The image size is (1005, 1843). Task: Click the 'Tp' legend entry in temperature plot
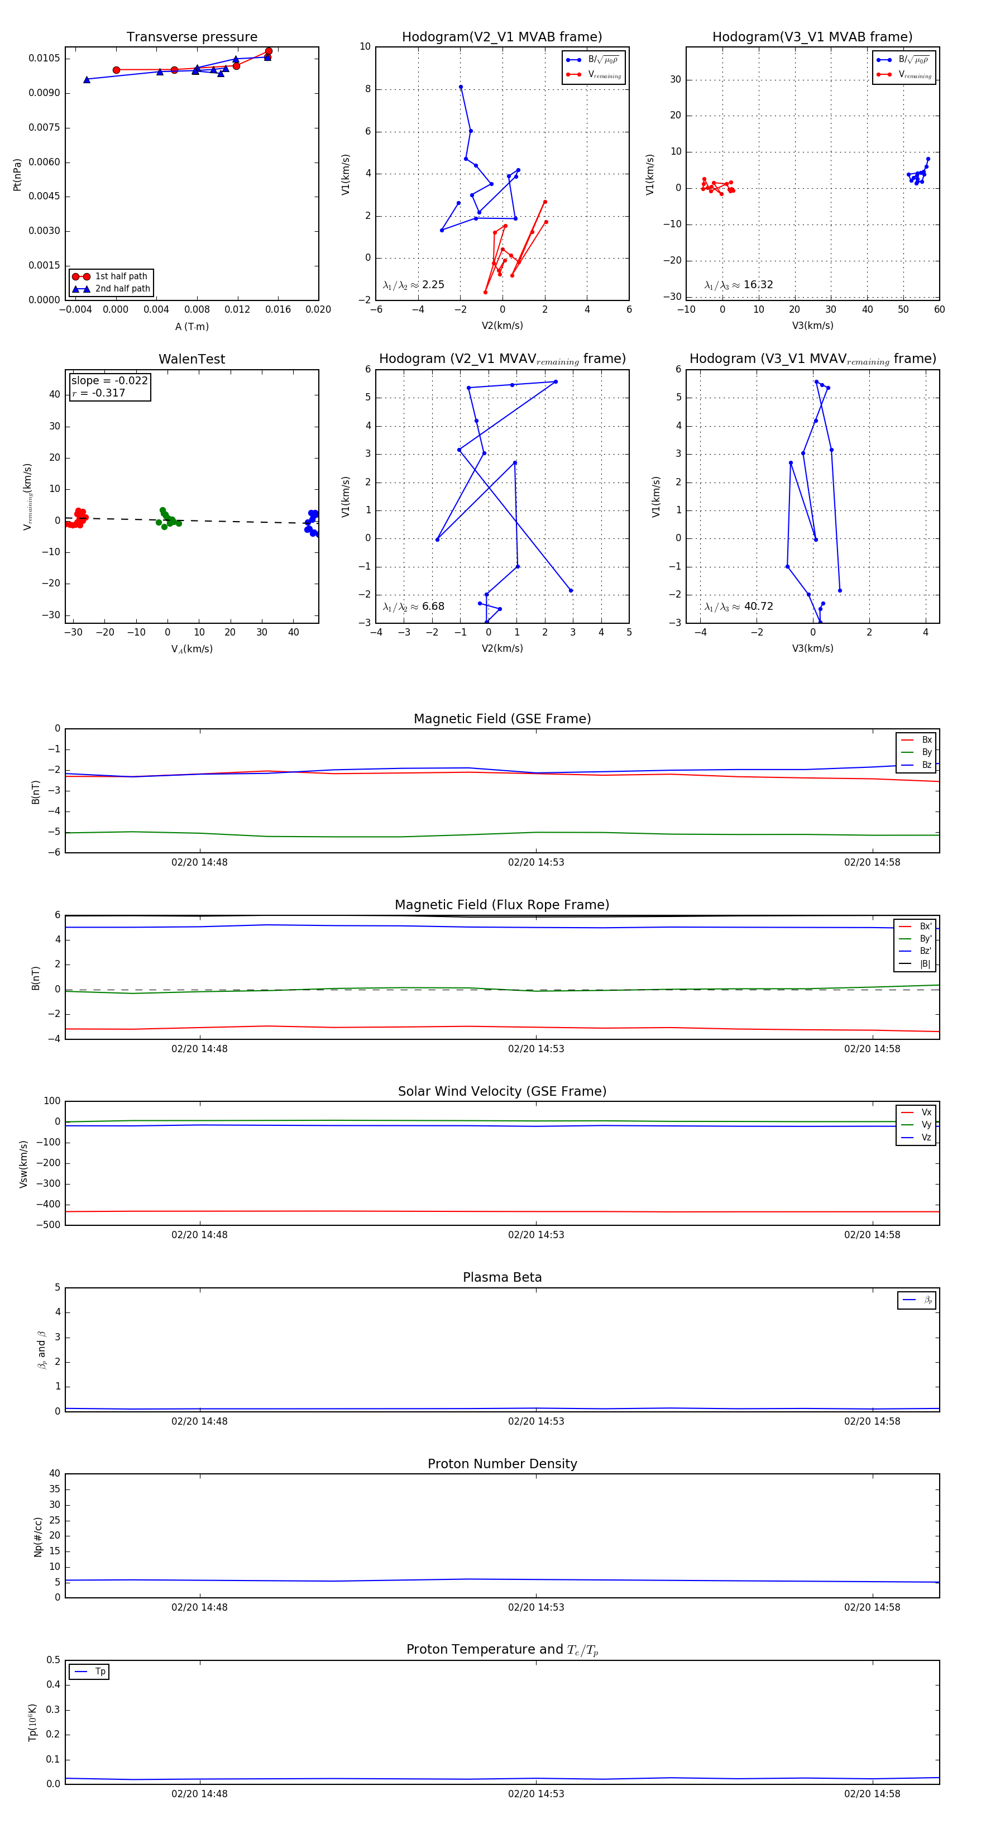pos(89,1672)
